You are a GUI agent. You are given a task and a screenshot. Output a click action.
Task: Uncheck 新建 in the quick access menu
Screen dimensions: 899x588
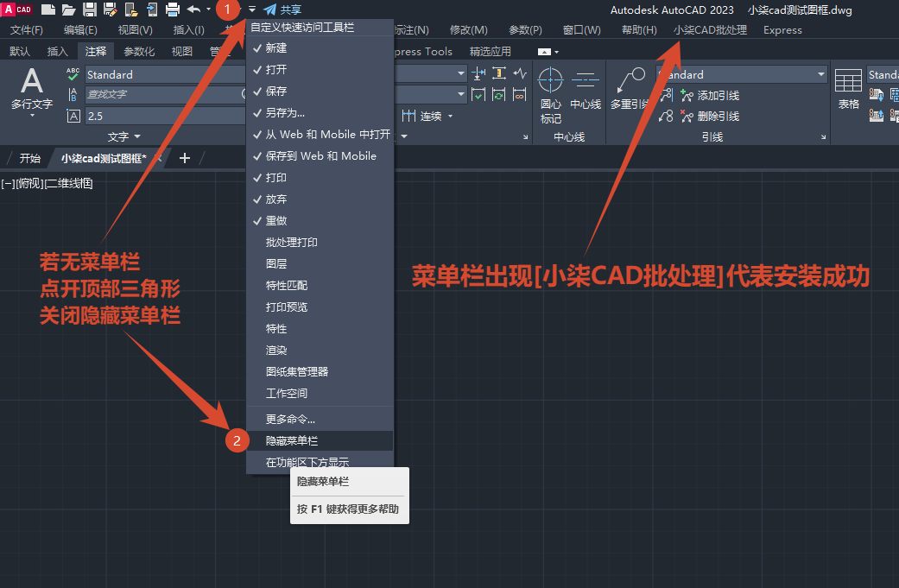320,48
